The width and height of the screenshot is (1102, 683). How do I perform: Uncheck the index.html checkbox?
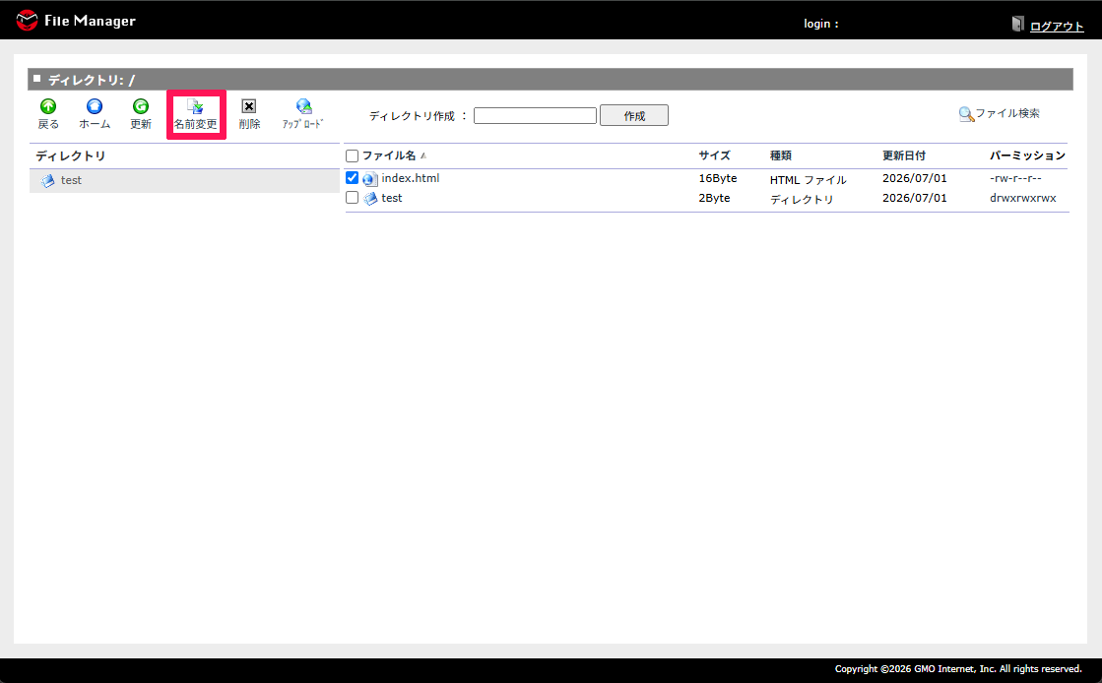pos(353,178)
